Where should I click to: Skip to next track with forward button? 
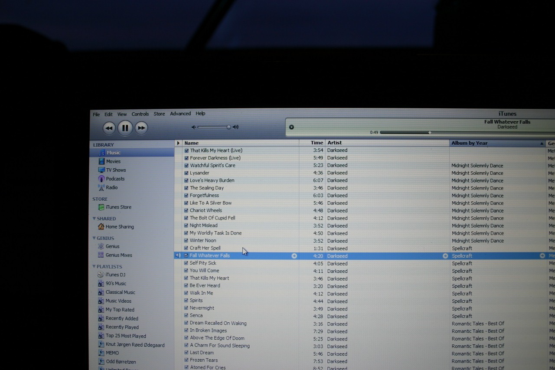(x=141, y=128)
